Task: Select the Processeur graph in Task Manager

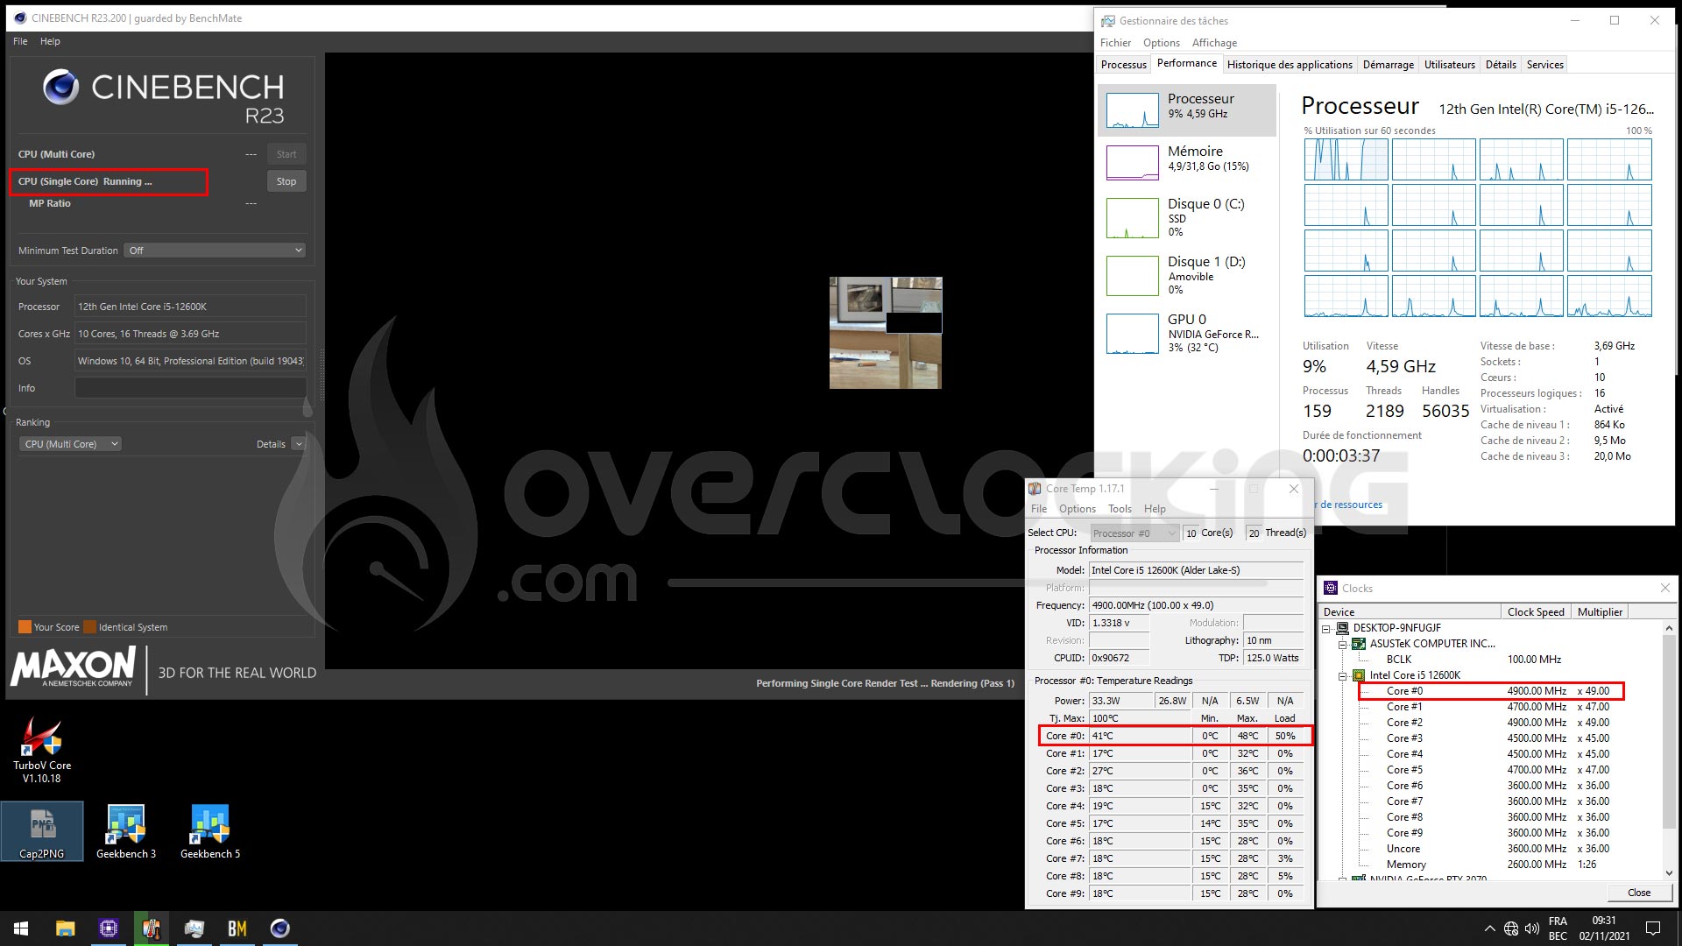Action: [x=1187, y=110]
